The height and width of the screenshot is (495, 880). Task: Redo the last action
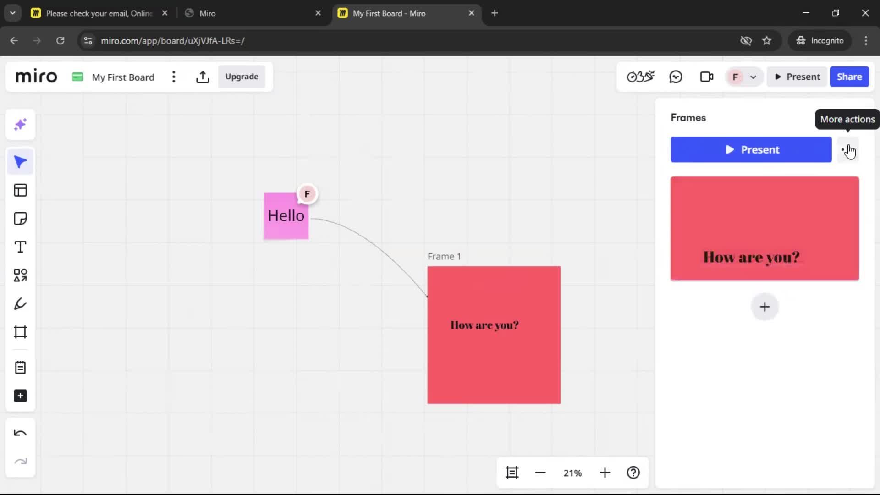click(20, 462)
